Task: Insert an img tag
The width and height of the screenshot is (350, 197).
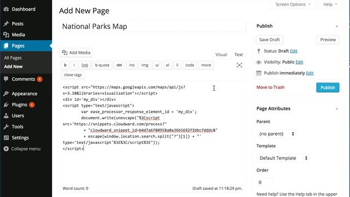Action: 145,65
